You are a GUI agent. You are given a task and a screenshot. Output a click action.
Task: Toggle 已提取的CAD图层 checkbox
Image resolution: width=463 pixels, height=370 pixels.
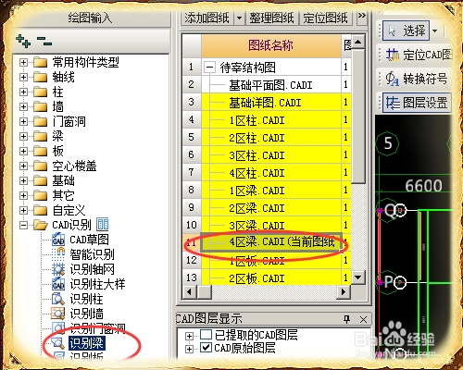point(206,334)
